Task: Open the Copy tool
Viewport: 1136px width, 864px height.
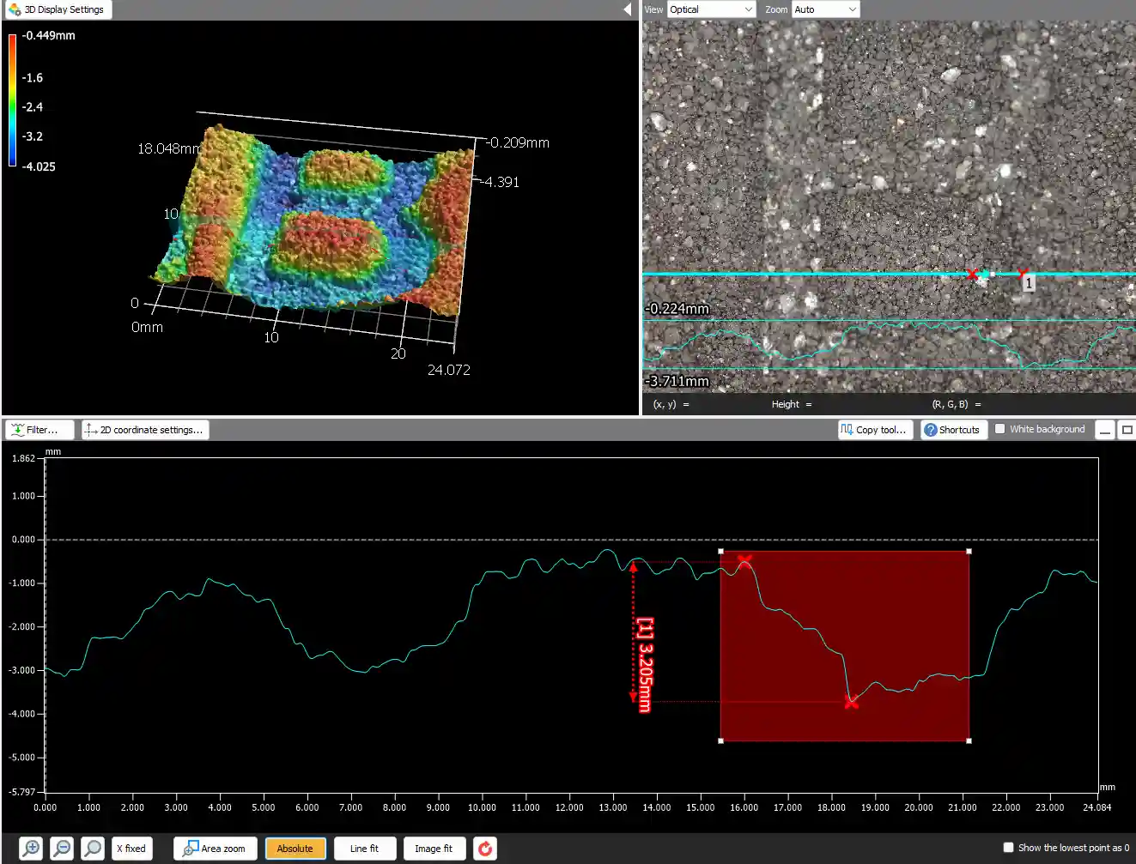Action: tap(875, 429)
